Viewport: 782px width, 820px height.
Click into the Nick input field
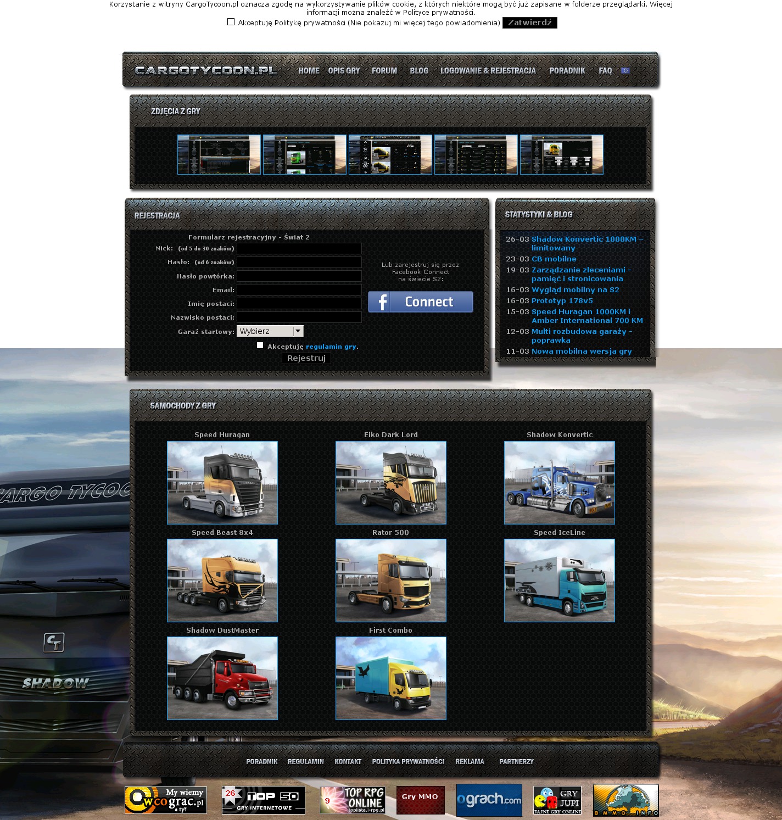pos(299,249)
